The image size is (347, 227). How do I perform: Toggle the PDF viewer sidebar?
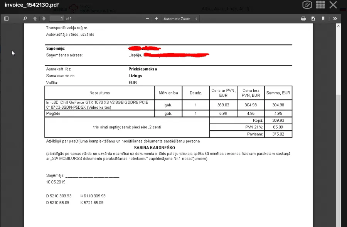coord(7,18)
